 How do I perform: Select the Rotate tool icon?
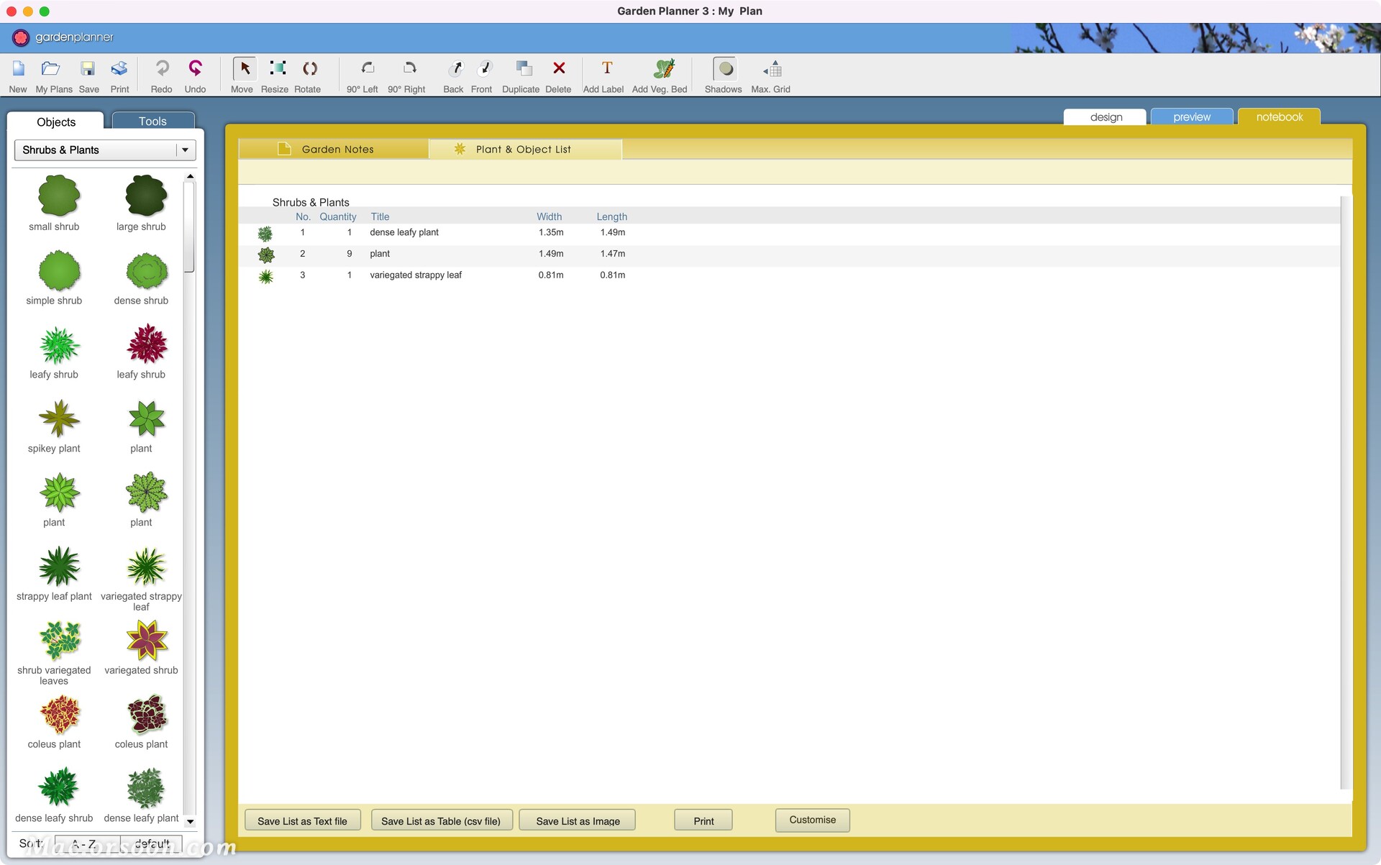tap(309, 69)
